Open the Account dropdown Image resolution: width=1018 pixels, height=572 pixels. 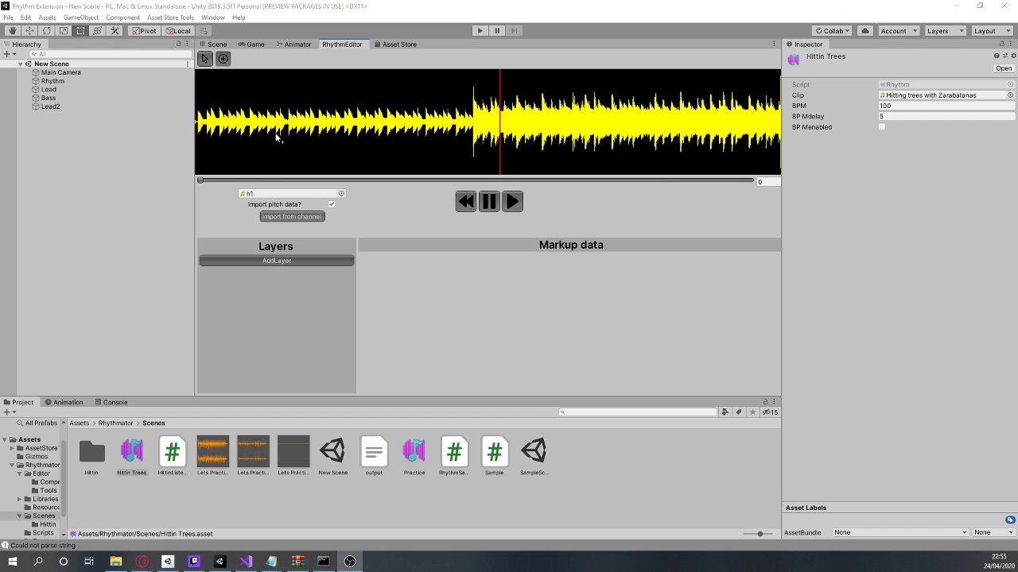898,31
